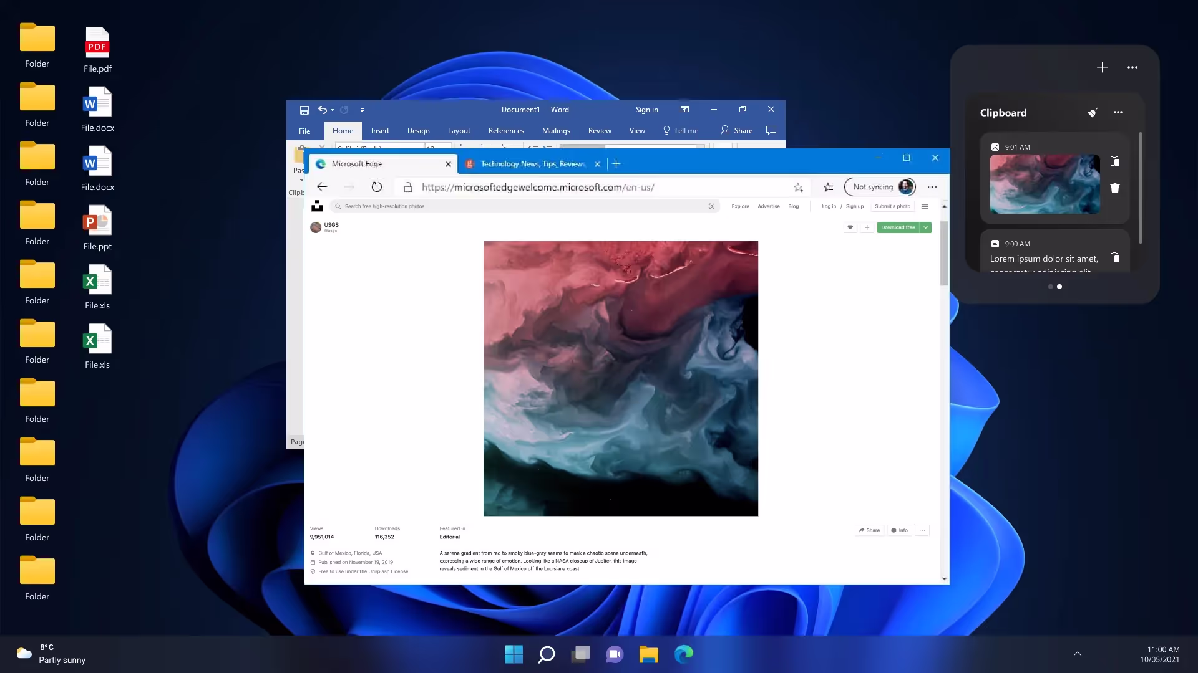Switch to first widget page dot
Image resolution: width=1198 pixels, height=673 pixels.
click(1051, 287)
